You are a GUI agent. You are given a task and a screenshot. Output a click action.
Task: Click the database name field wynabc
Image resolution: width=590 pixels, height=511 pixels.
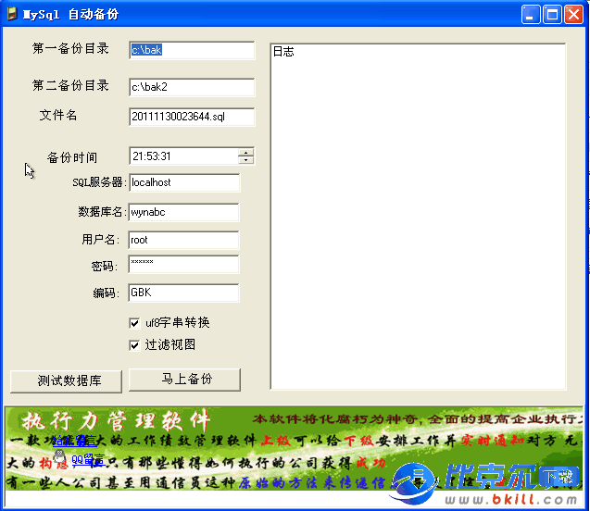pyautogui.click(x=183, y=212)
